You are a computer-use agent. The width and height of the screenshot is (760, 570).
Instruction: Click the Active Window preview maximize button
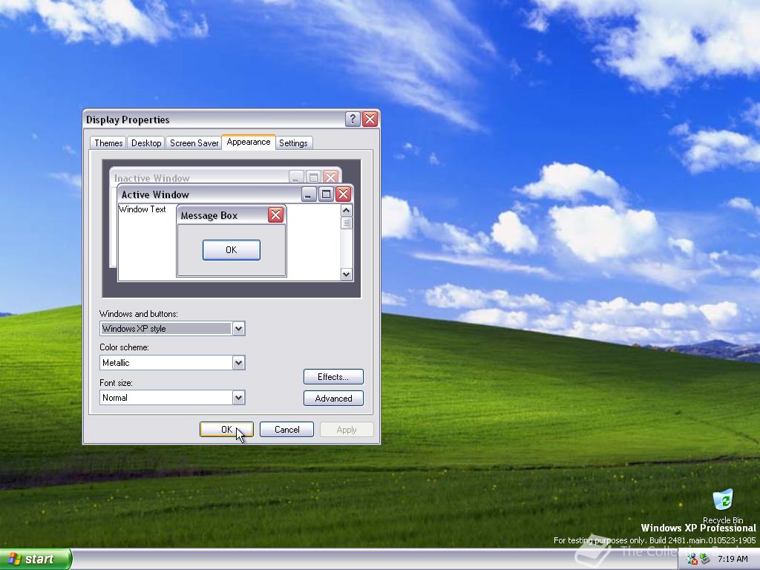tap(327, 194)
